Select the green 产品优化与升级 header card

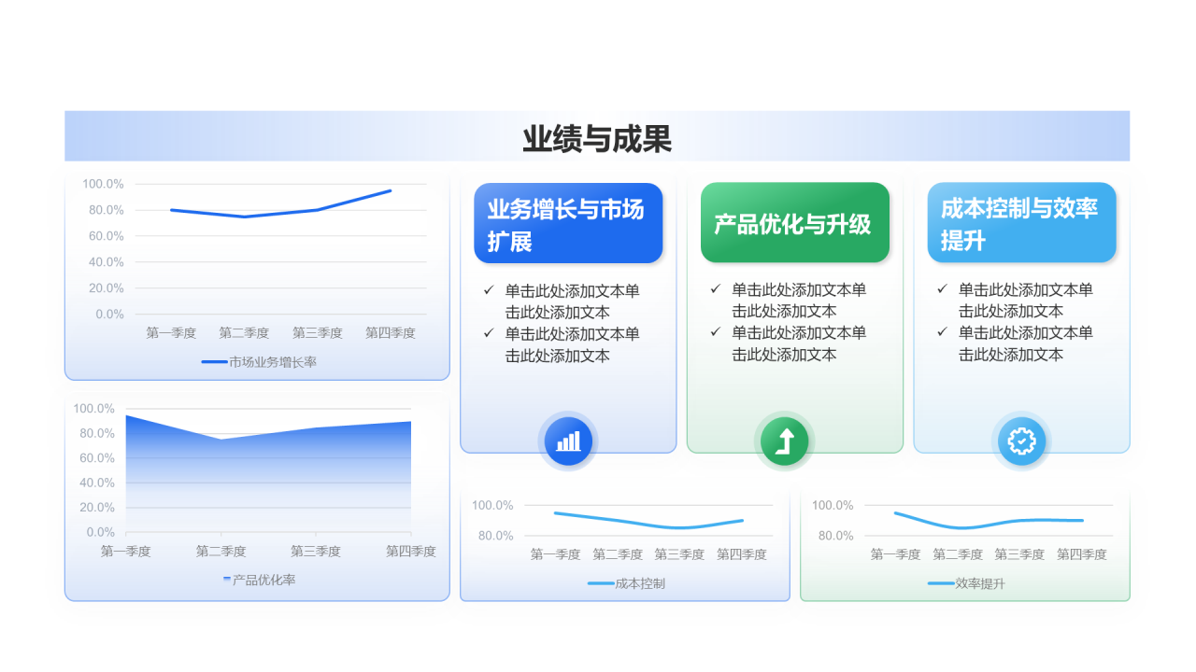click(x=795, y=223)
